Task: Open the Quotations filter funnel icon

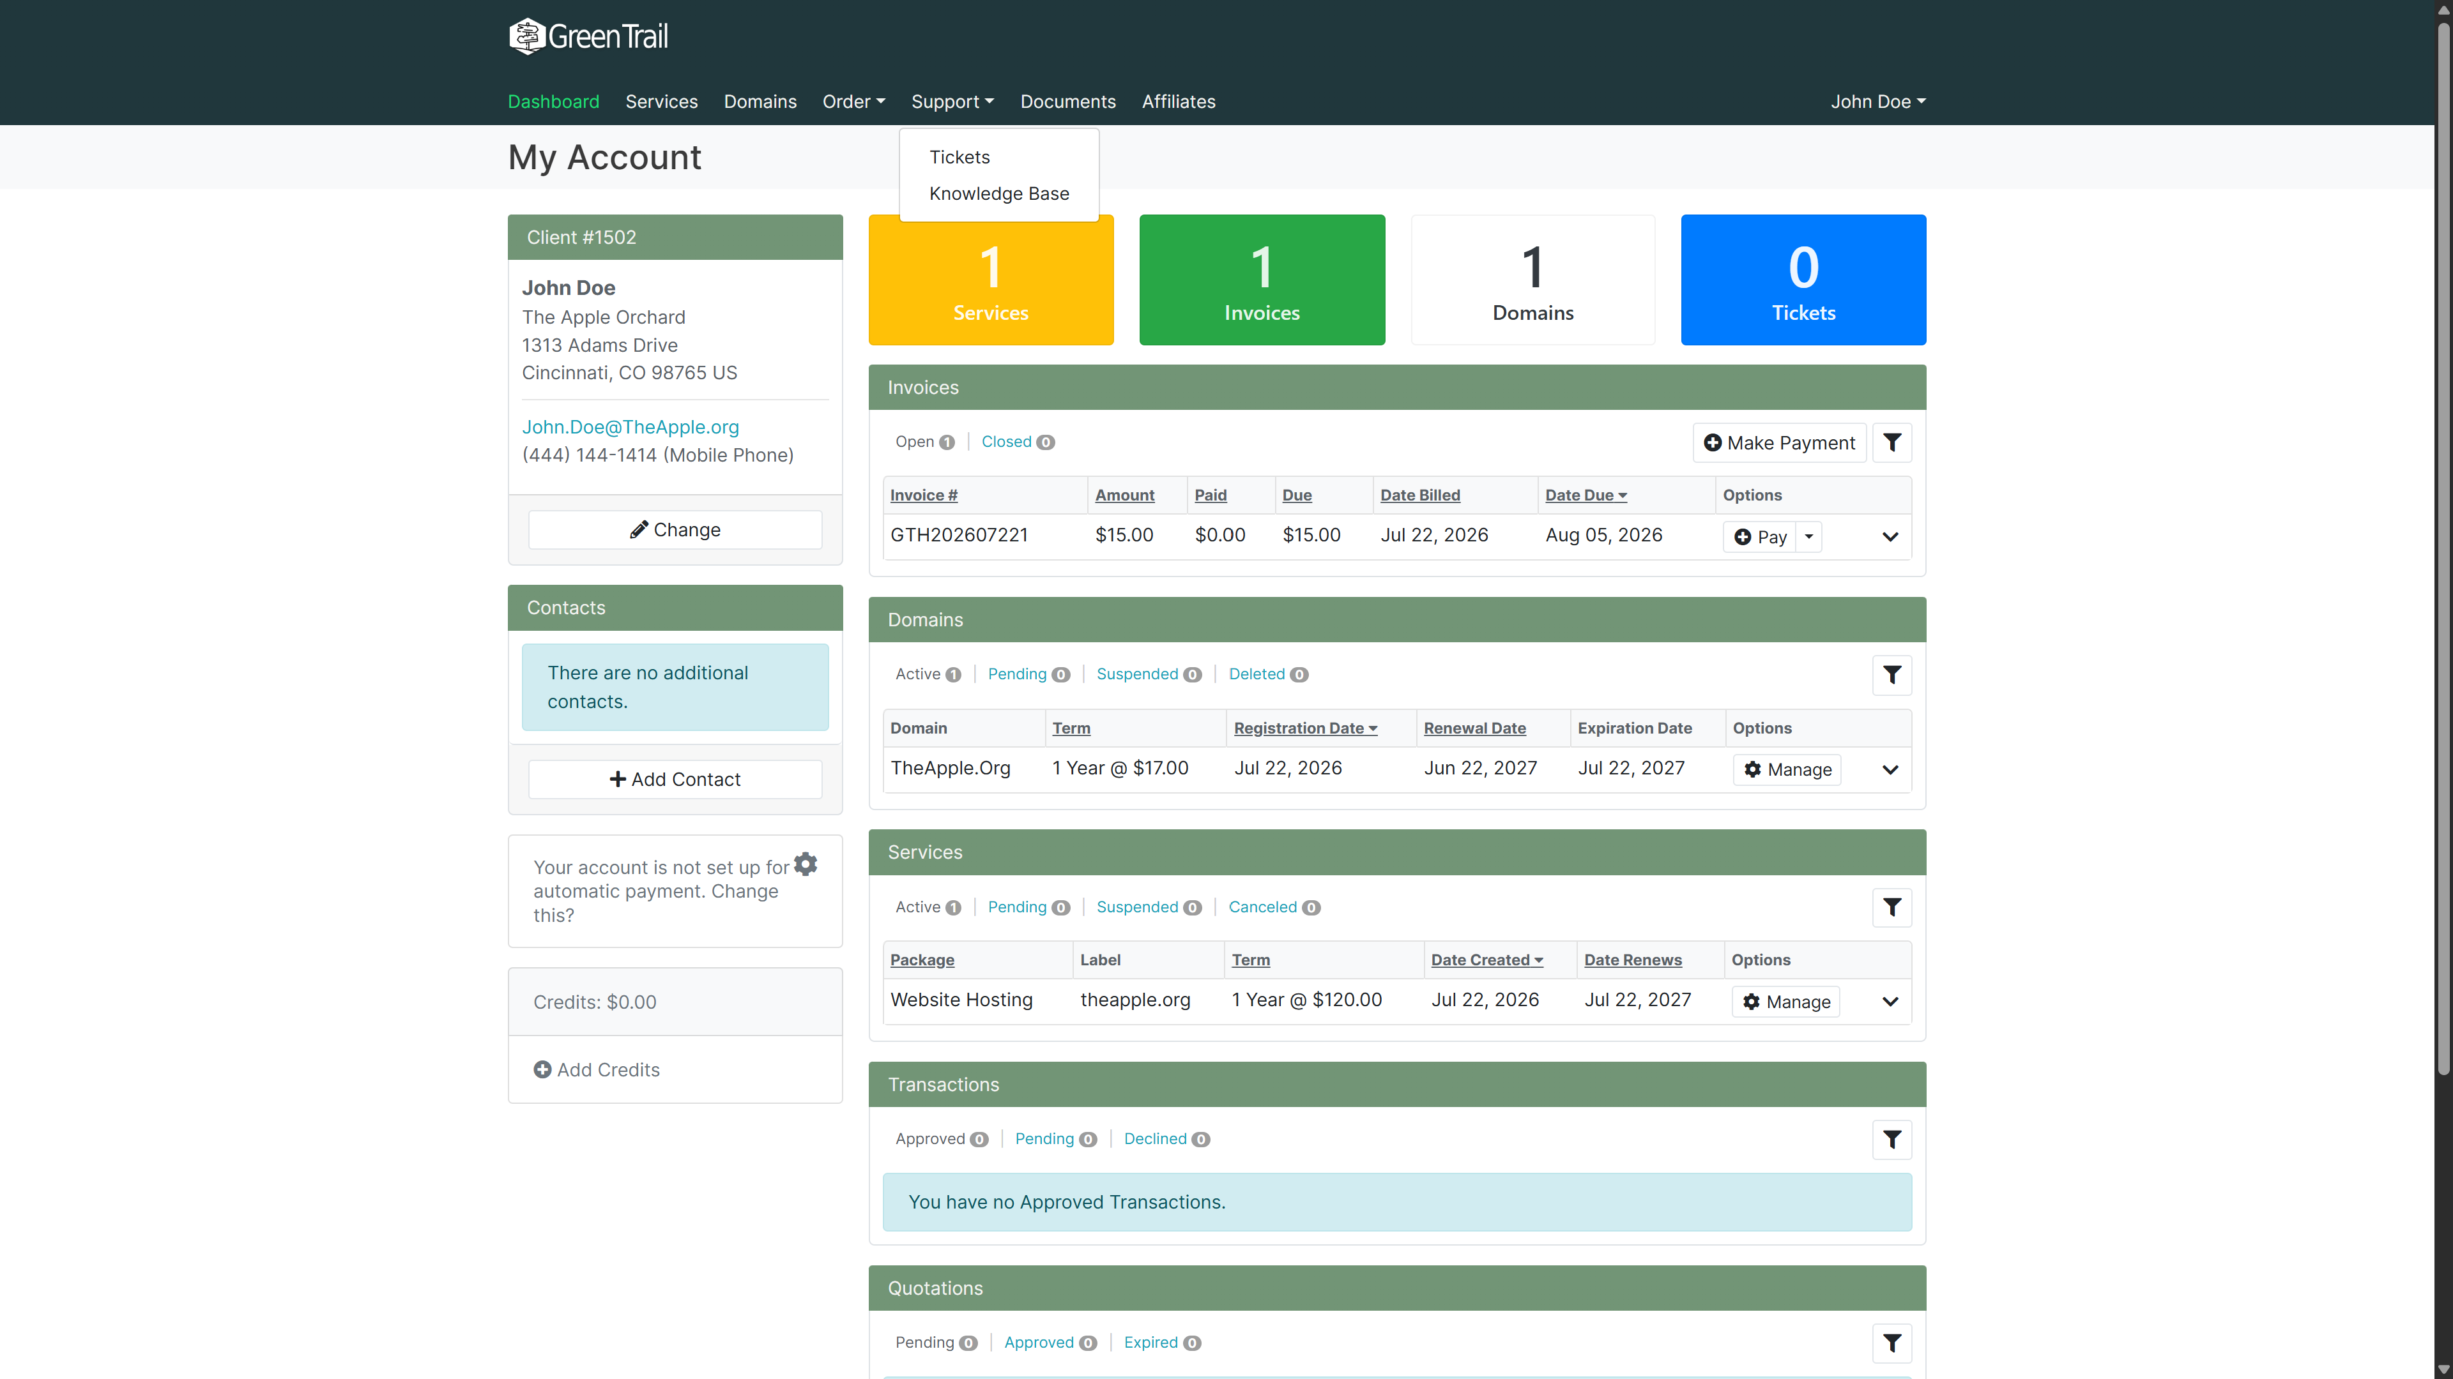Action: click(x=1891, y=1343)
